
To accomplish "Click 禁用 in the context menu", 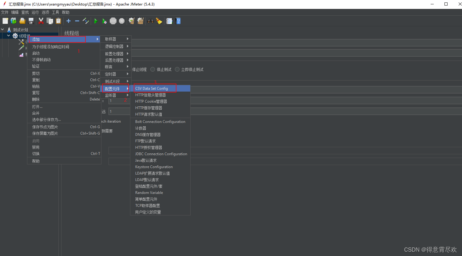I will (x=64, y=147).
